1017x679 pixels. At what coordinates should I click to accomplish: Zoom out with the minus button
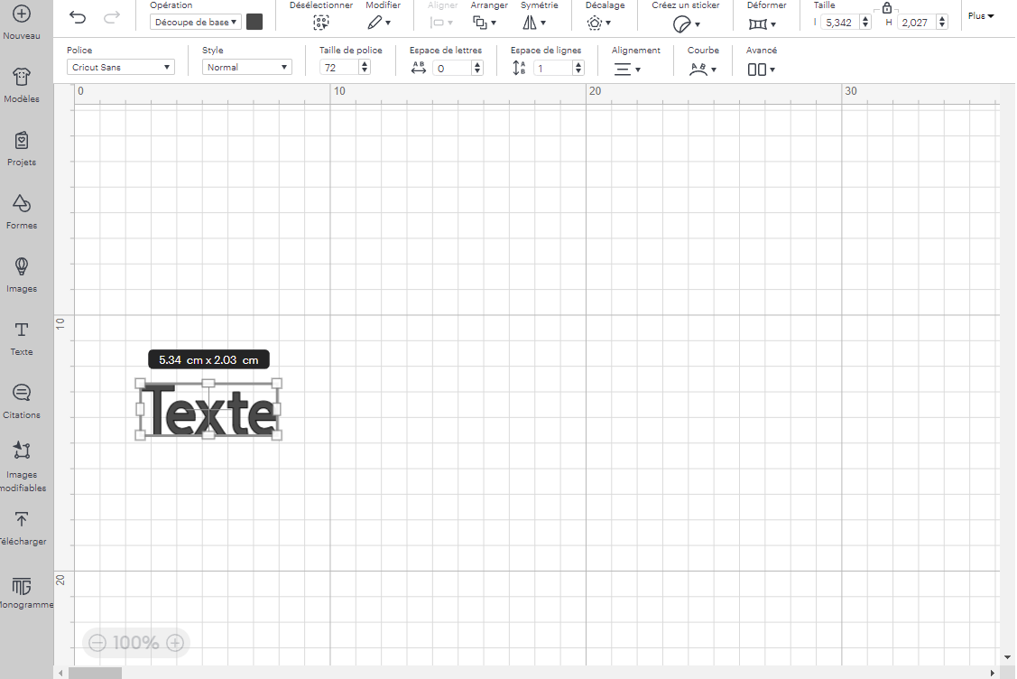(97, 643)
